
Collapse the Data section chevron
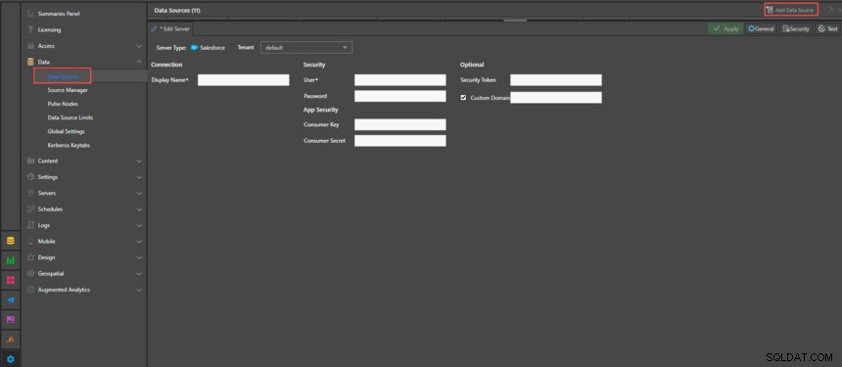pyautogui.click(x=139, y=63)
